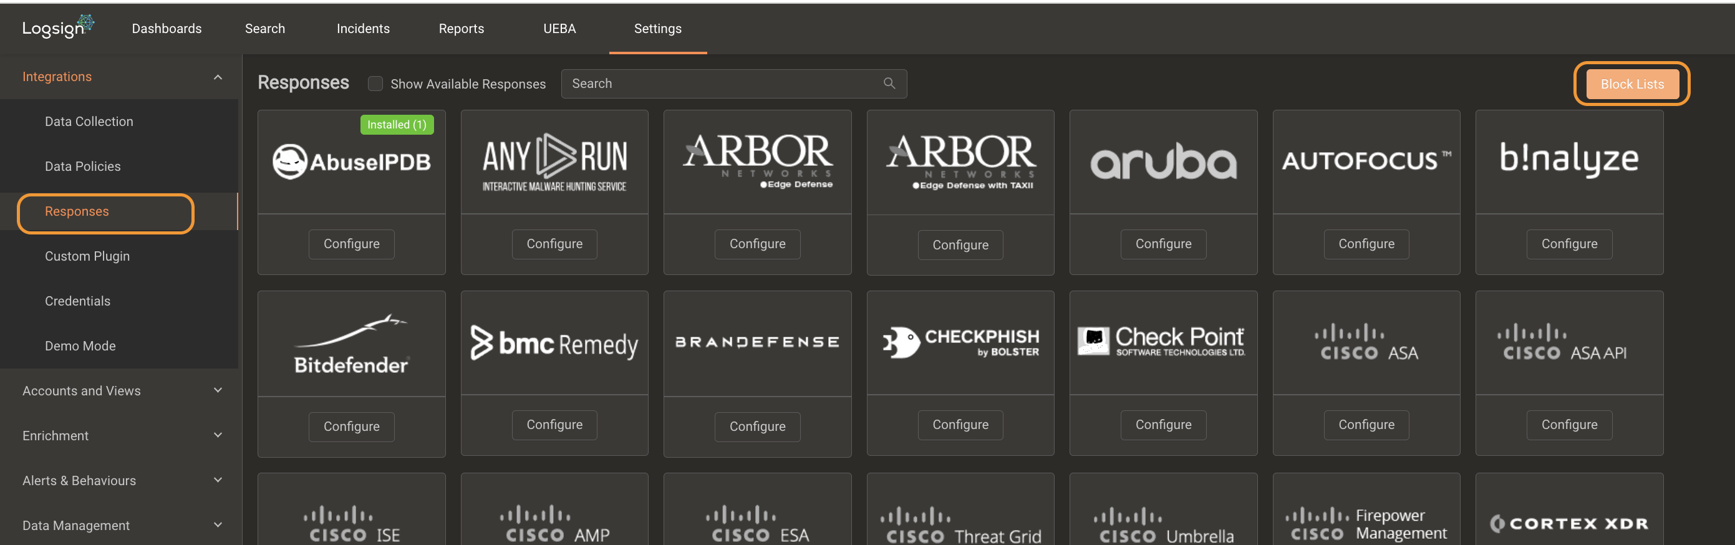Configure the Check Point response
1735x545 pixels.
coord(1163,425)
